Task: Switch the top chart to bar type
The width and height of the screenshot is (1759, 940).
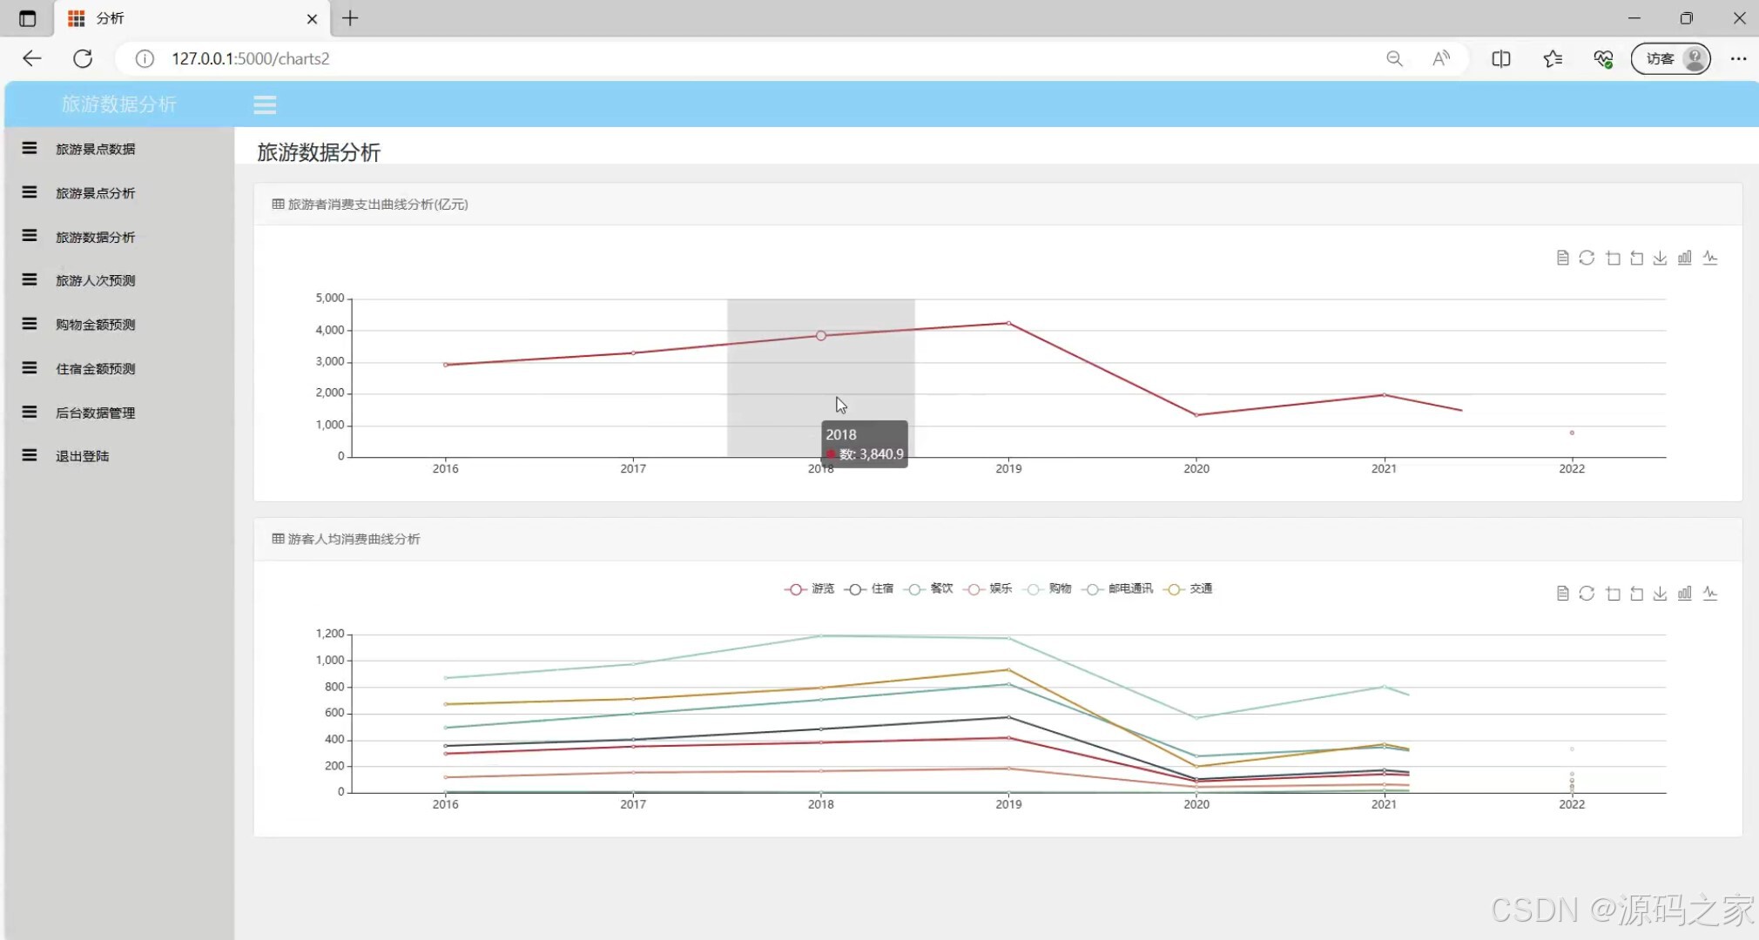Action: pyautogui.click(x=1685, y=258)
